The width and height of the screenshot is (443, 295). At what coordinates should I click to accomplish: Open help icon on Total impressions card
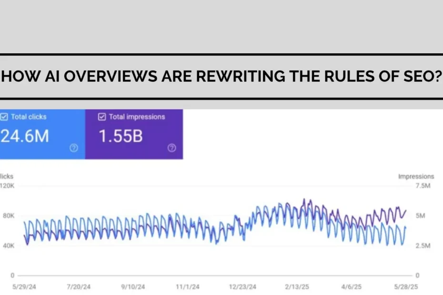click(172, 148)
